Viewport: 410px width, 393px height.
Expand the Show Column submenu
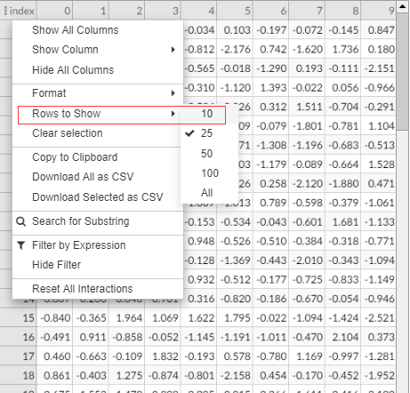[98, 50]
